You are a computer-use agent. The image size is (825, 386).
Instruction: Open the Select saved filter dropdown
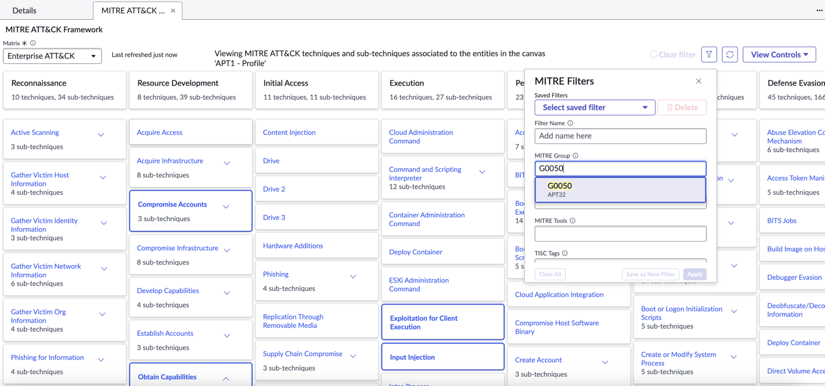(x=595, y=107)
